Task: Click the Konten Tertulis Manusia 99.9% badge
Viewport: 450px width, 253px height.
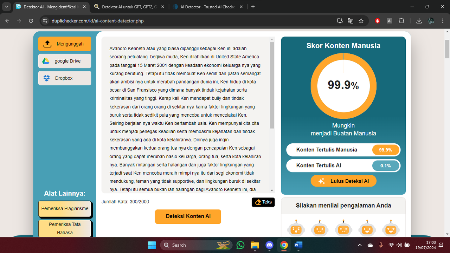Action: point(385,150)
